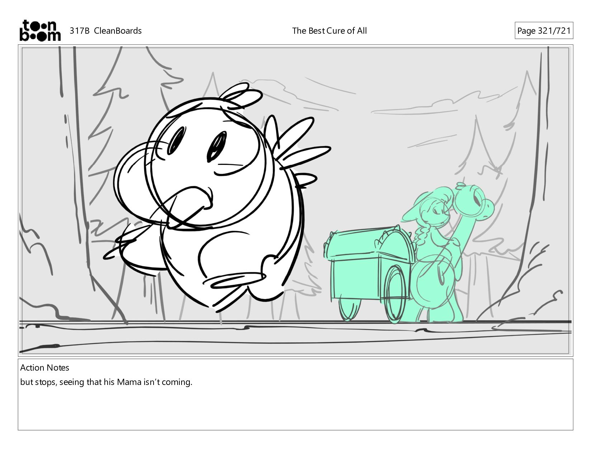The height and width of the screenshot is (457, 592).
Task: Click the Toon Boom logo
Action: coord(40,30)
